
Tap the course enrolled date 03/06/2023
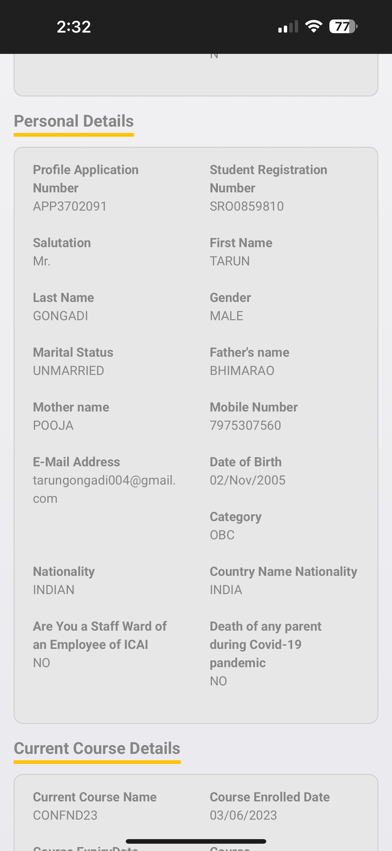coord(243,815)
